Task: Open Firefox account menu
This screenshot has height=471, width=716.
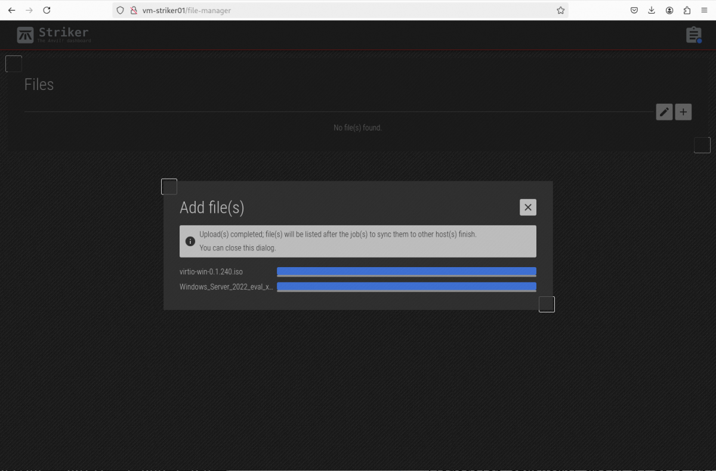Action: 669,10
